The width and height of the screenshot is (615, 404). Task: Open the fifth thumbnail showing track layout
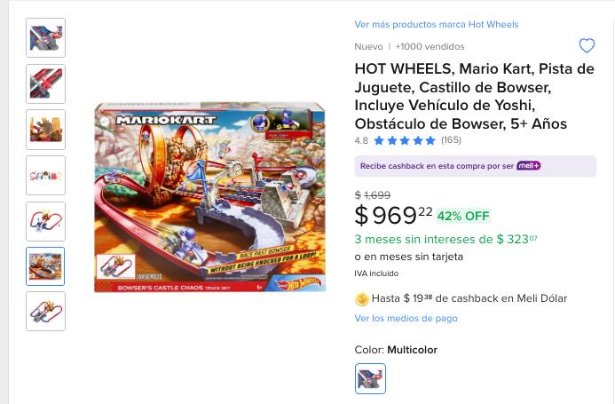(x=45, y=221)
